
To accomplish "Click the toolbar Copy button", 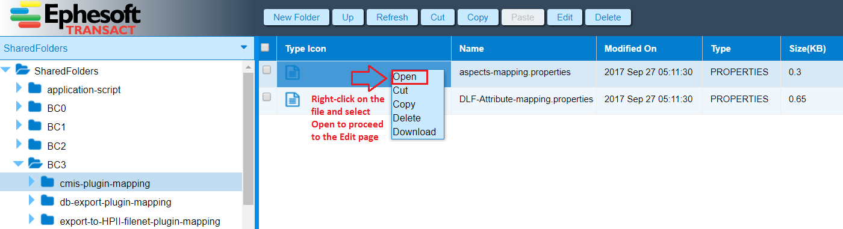I will (477, 17).
